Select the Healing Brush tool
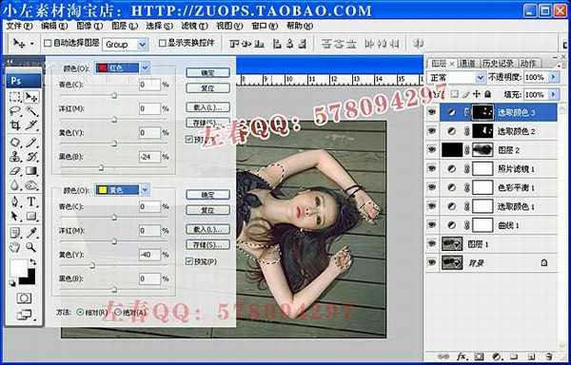Image resolution: width=571 pixels, height=365 pixels. pyautogui.click(x=15, y=143)
